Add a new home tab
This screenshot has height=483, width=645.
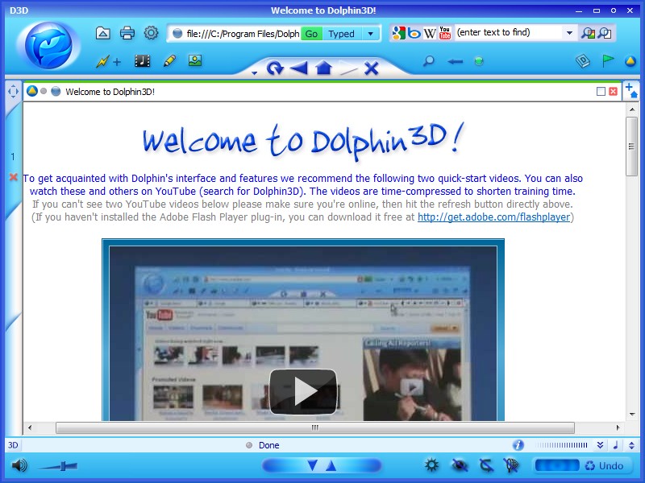pos(630,90)
